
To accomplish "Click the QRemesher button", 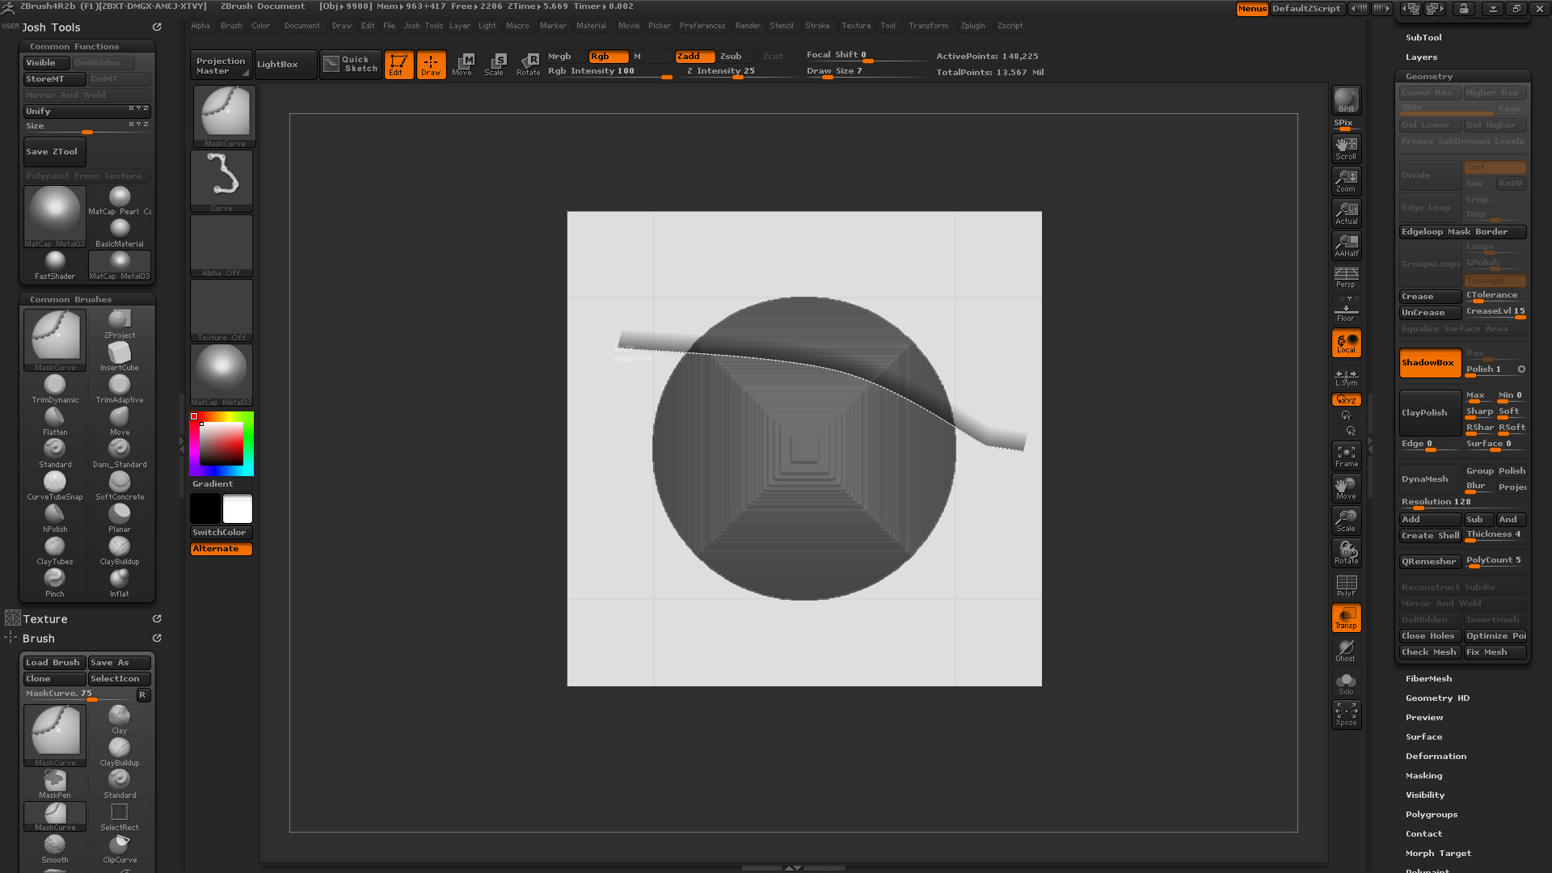I will (x=1430, y=561).
